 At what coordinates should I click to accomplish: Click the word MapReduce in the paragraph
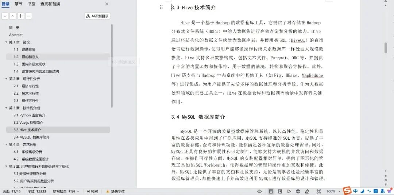tap(313, 75)
